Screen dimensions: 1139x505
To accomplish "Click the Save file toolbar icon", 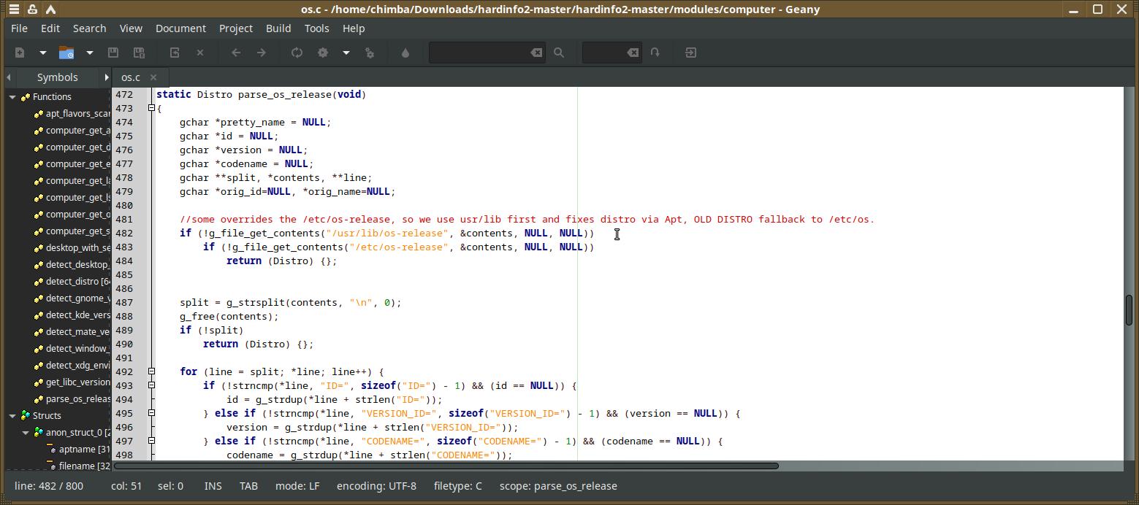I will pos(113,53).
